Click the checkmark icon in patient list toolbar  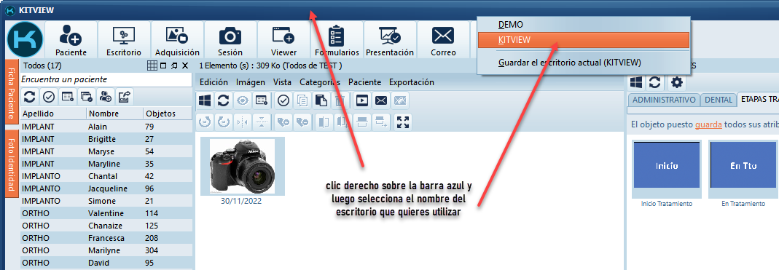click(48, 97)
